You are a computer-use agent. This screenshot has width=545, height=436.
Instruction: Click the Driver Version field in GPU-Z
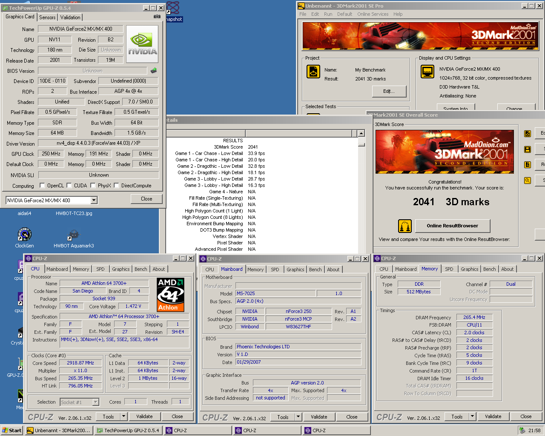[98, 143]
